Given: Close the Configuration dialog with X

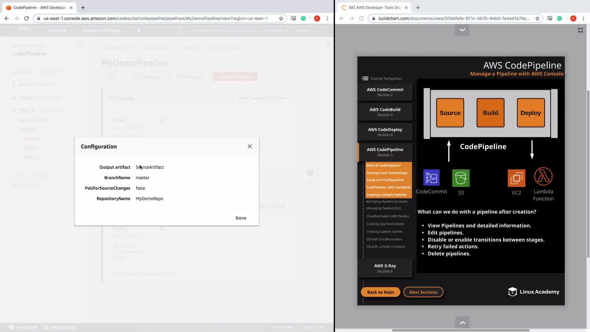Looking at the screenshot, I should (x=250, y=147).
